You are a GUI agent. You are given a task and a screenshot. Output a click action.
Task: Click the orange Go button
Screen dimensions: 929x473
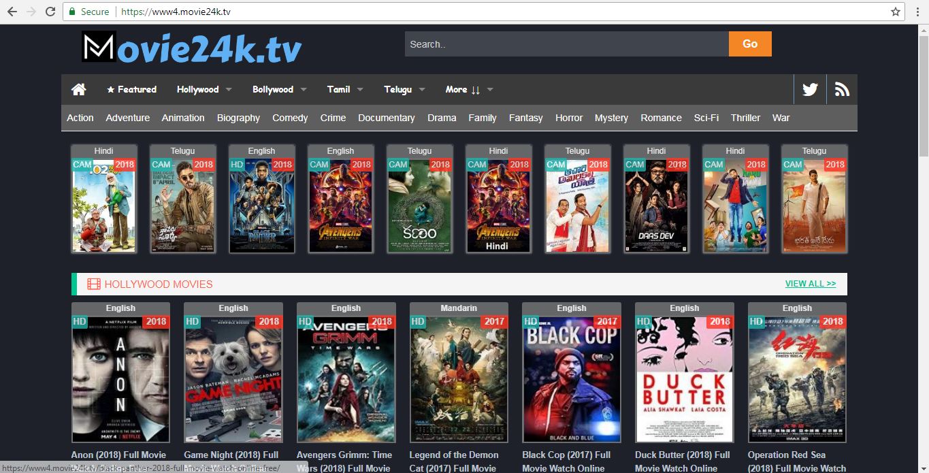click(750, 44)
